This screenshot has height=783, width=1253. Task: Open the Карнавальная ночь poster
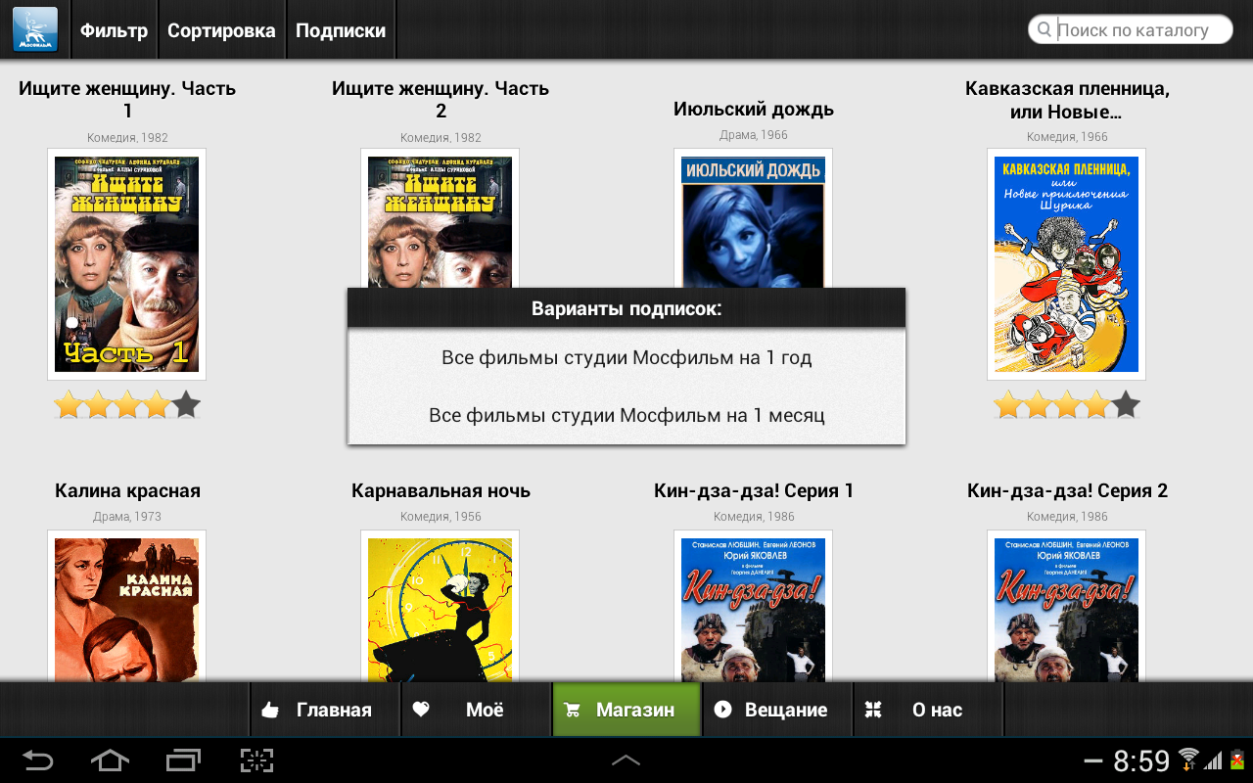tap(441, 607)
